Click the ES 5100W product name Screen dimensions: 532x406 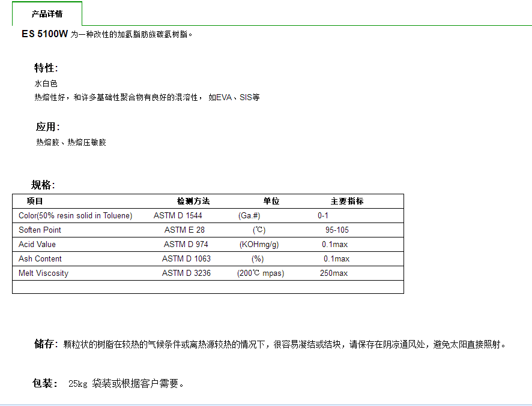pyautogui.click(x=44, y=34)
